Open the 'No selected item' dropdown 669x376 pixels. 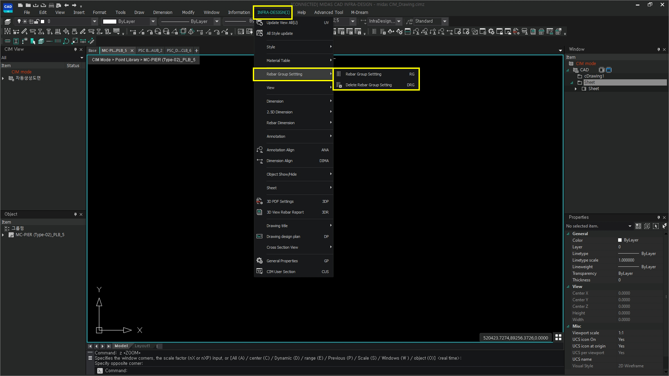(x=630, y=226)
